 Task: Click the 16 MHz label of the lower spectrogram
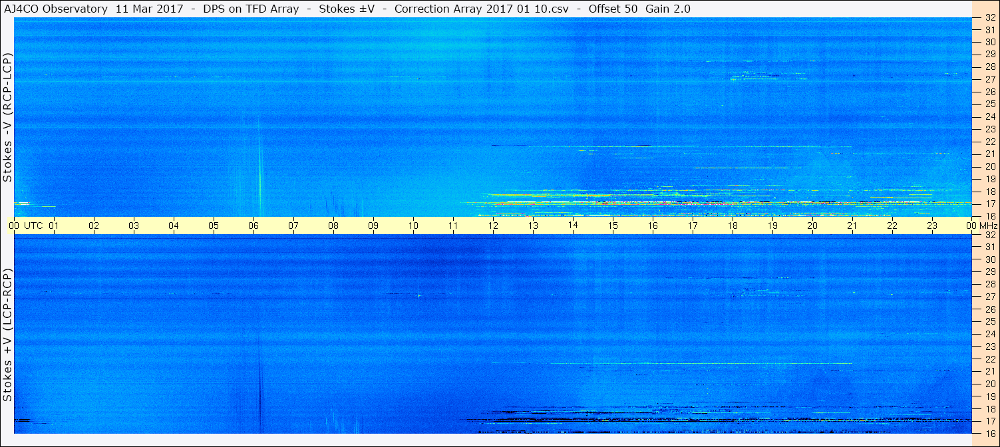(x=989, y=433)
